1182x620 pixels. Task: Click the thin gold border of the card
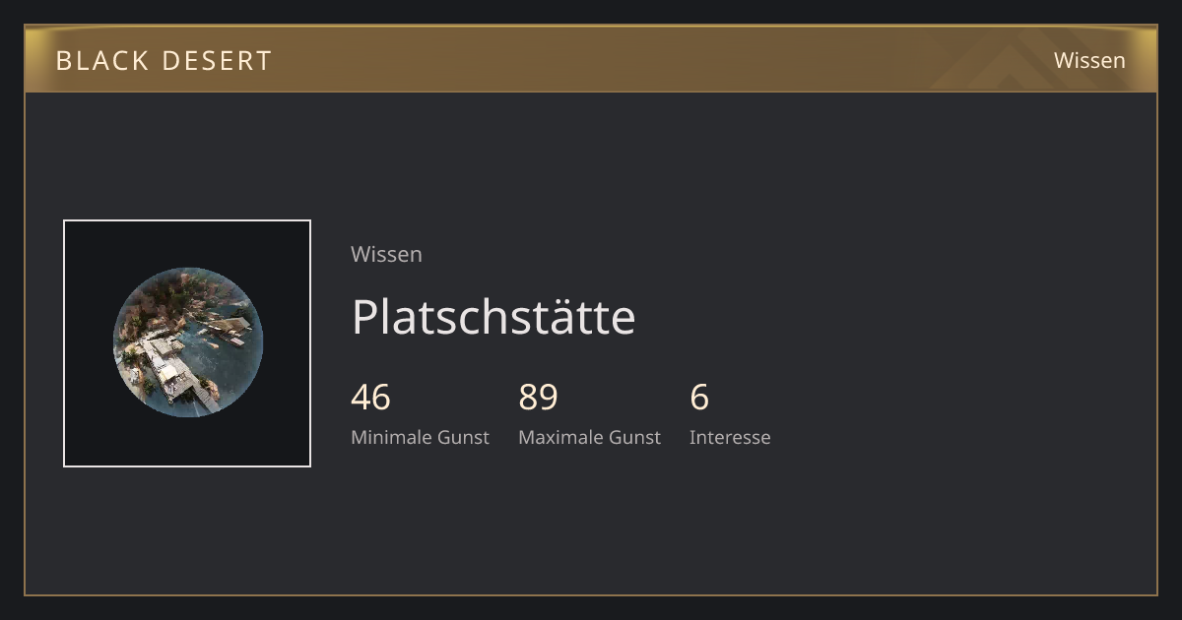[x=25, y=344]
